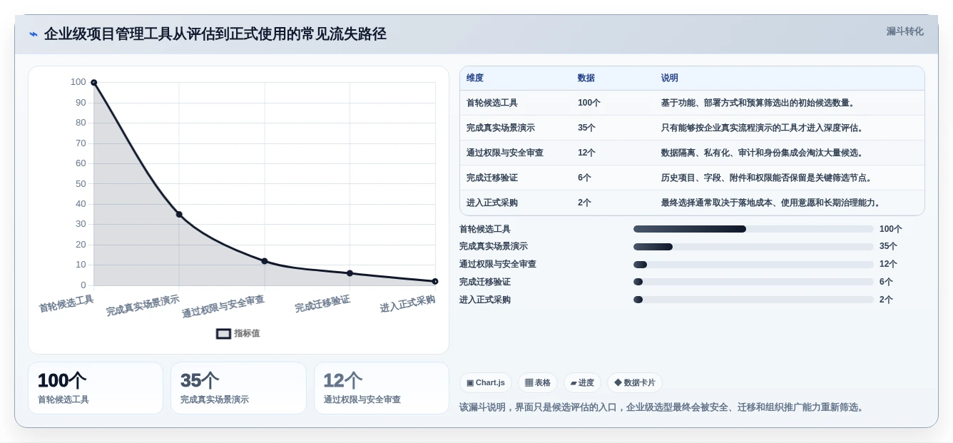
Task: Click the 35个 stat card
Action: click(238, 388)
